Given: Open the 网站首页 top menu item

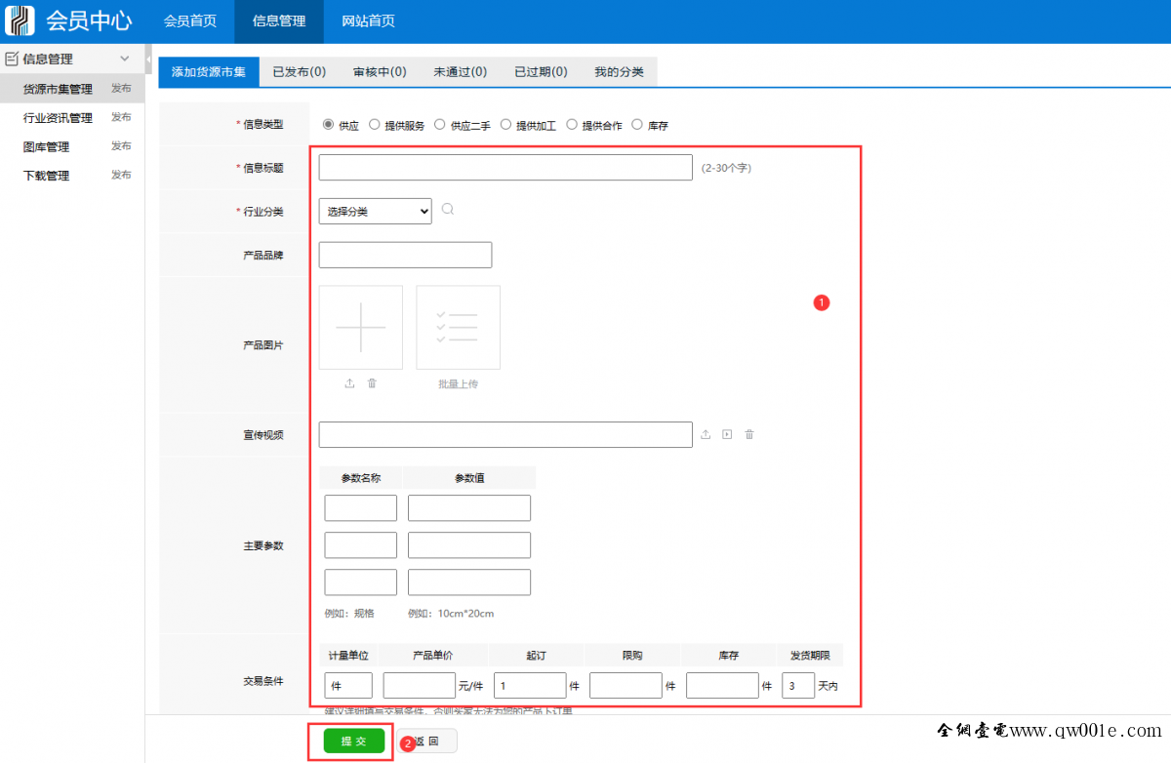Looking at the screenshot, I should pyautogui.click(x=368, y=21).
